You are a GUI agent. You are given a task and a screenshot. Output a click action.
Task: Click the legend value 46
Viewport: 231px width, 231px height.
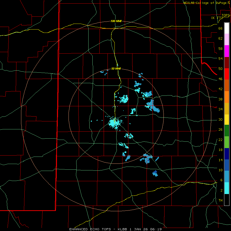pyautogui.click(x=220, y=79)
